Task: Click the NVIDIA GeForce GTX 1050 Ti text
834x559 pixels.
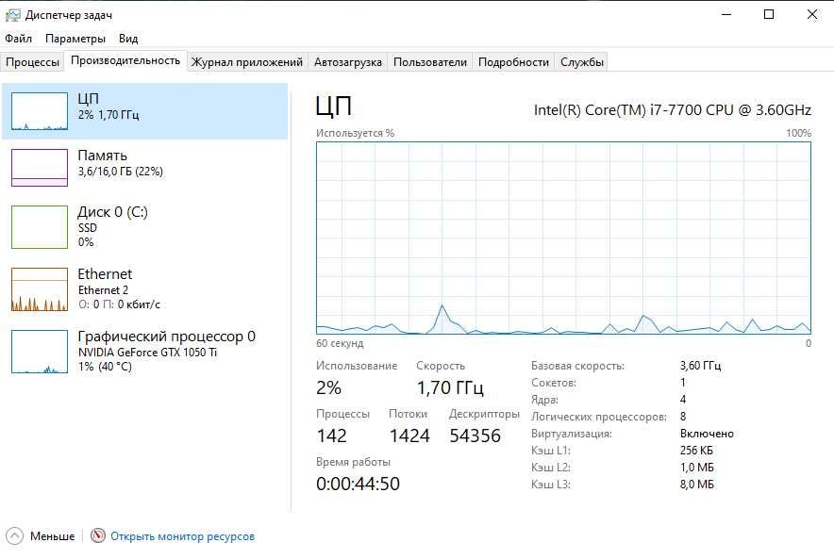Action: 147,353
